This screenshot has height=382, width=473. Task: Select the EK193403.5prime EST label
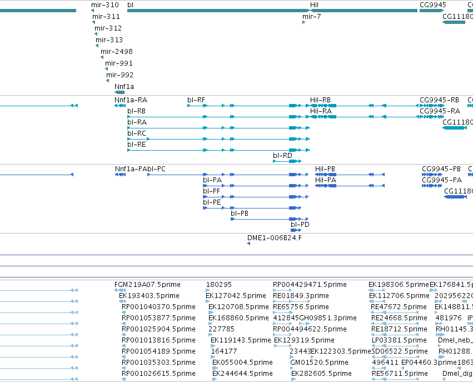coord(150,296)
